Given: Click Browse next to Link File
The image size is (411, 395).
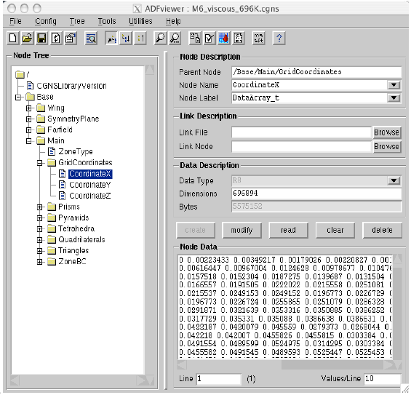Looking at the screenshot, I should pyautogui.click(x=386, y=132).
